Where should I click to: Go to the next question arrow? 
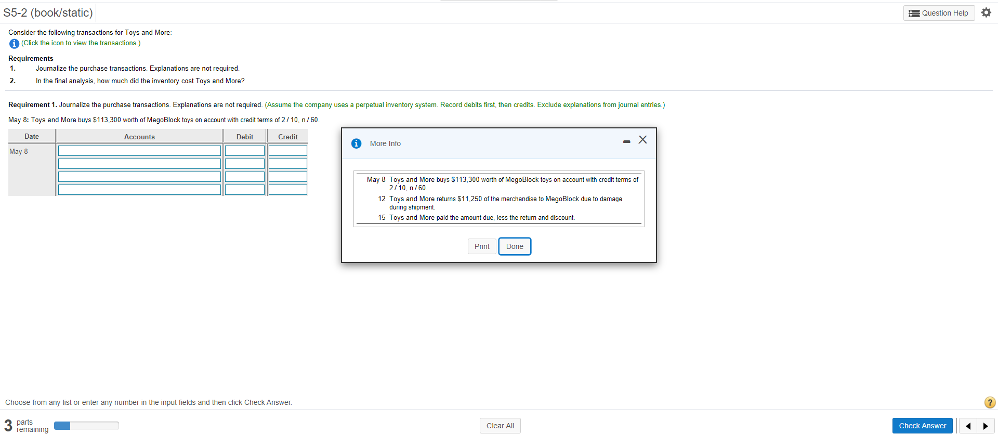click(986, 426)
